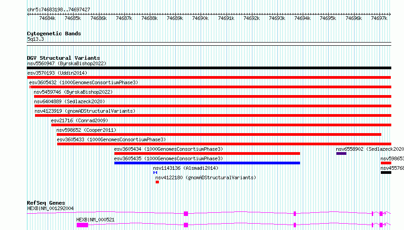
Task: Select the black nsv5560947 variant bar
Action: click(209, 68)
